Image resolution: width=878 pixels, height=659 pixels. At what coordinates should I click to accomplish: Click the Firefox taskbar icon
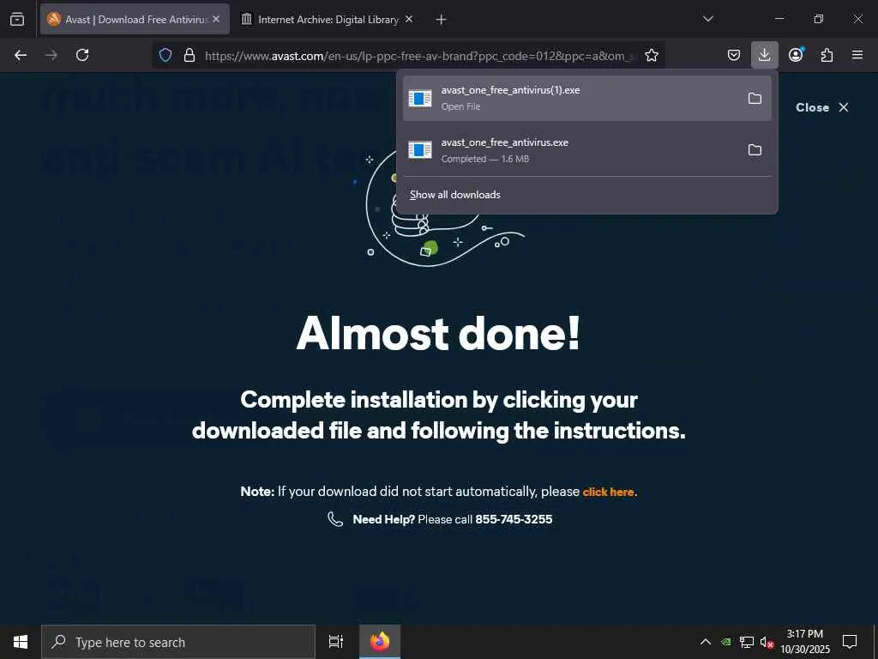tap(380, 642)
